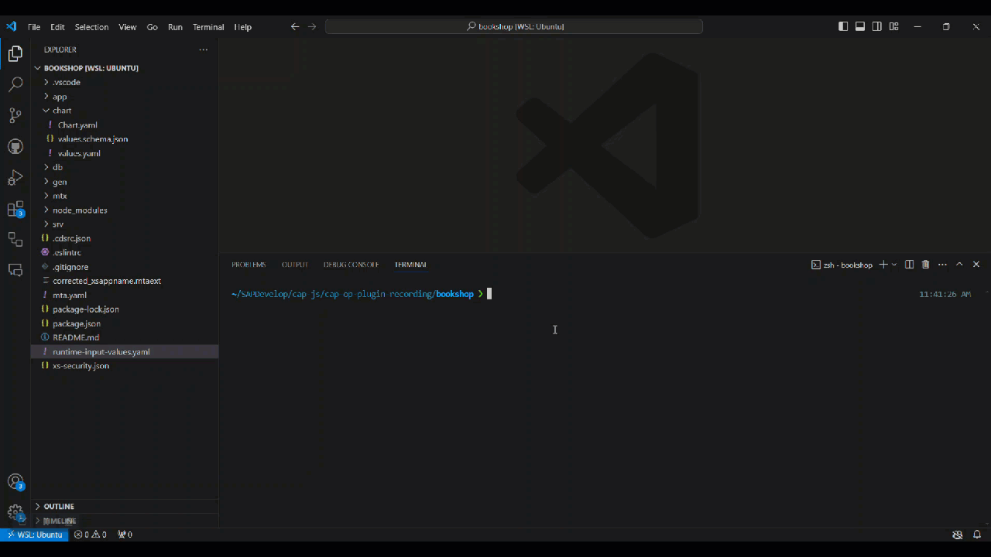Open the Help menu
Screen dimensions: 991x557
[243, 26]
